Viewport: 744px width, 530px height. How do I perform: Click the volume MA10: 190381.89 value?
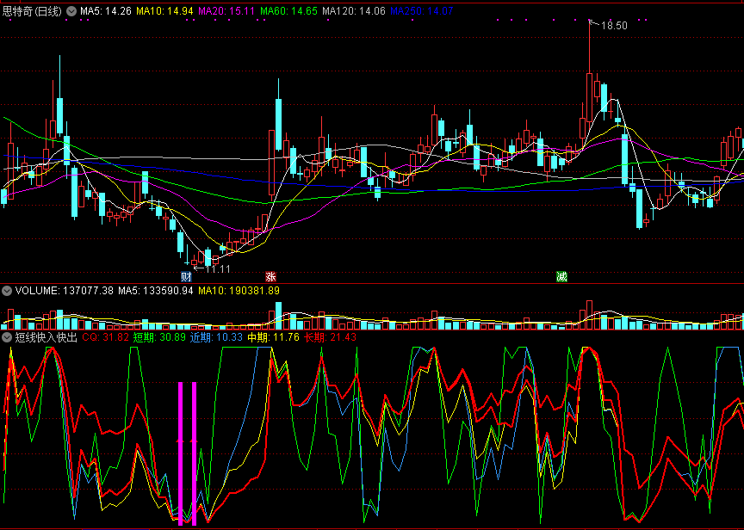[239, 291]
